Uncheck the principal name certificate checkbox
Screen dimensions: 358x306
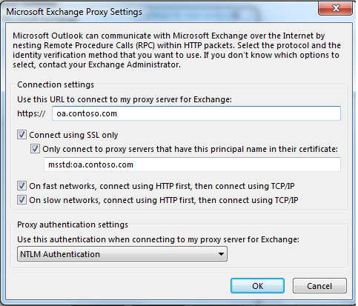click(35, 149)
